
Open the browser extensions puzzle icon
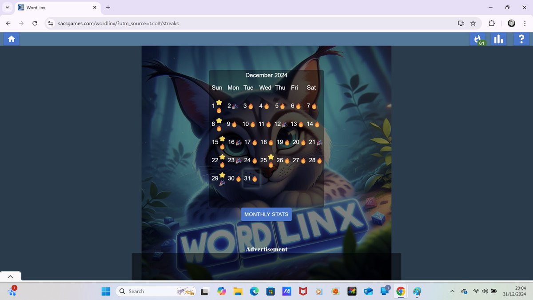pyautogui.click(x=491, y=23)
